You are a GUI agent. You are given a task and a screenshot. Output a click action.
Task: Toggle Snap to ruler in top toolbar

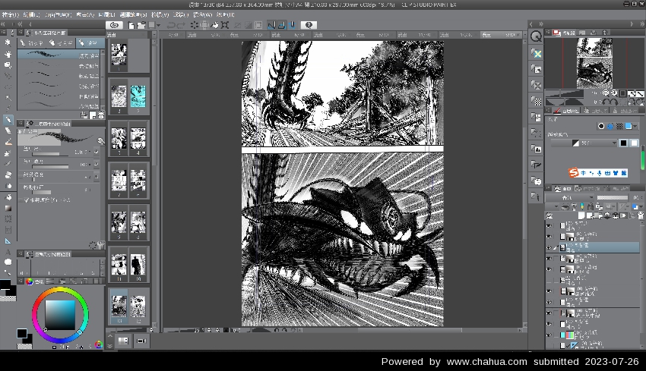click(x=271, y=25)
